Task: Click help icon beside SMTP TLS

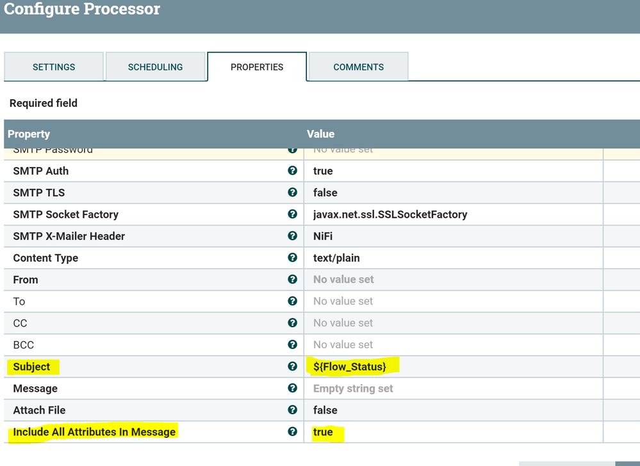Action: 293,193
